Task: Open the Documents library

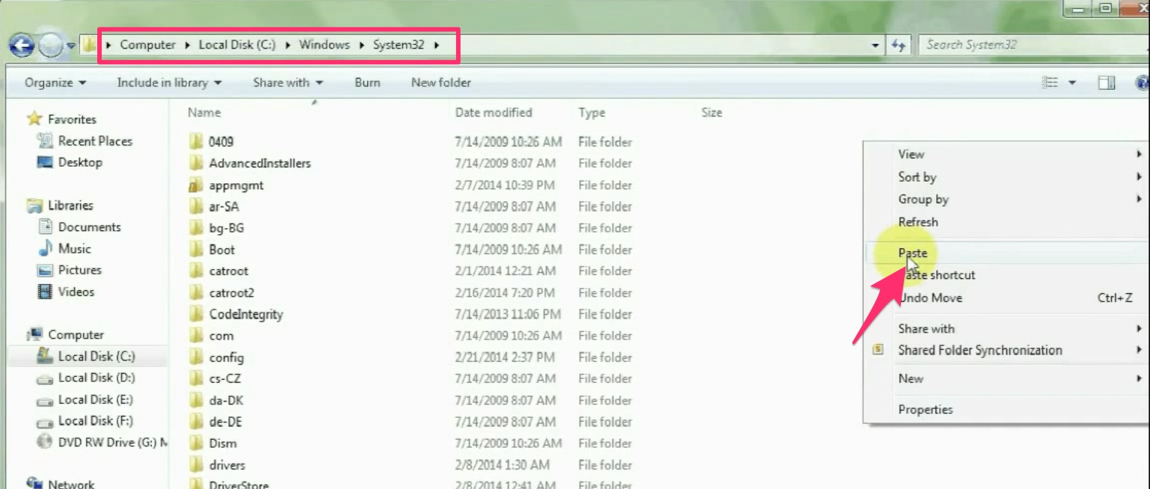Action: point(89,227)
